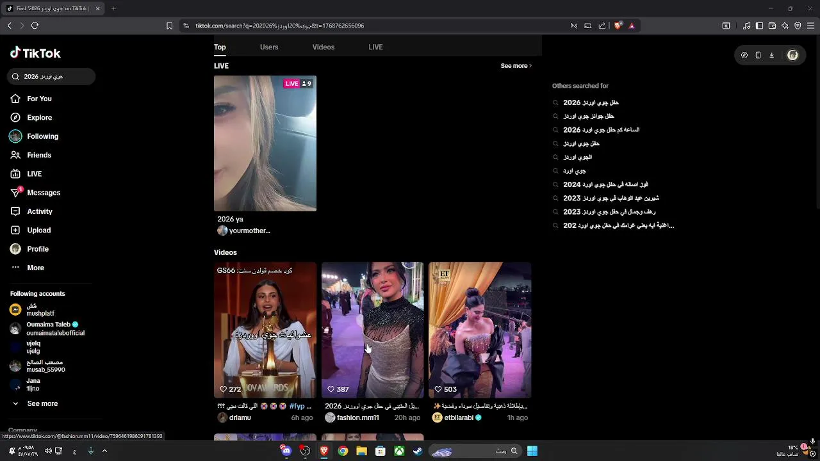The image size is (820, 461).
Task: Open LIVE from the sidebar
Action: click(26, 174)
